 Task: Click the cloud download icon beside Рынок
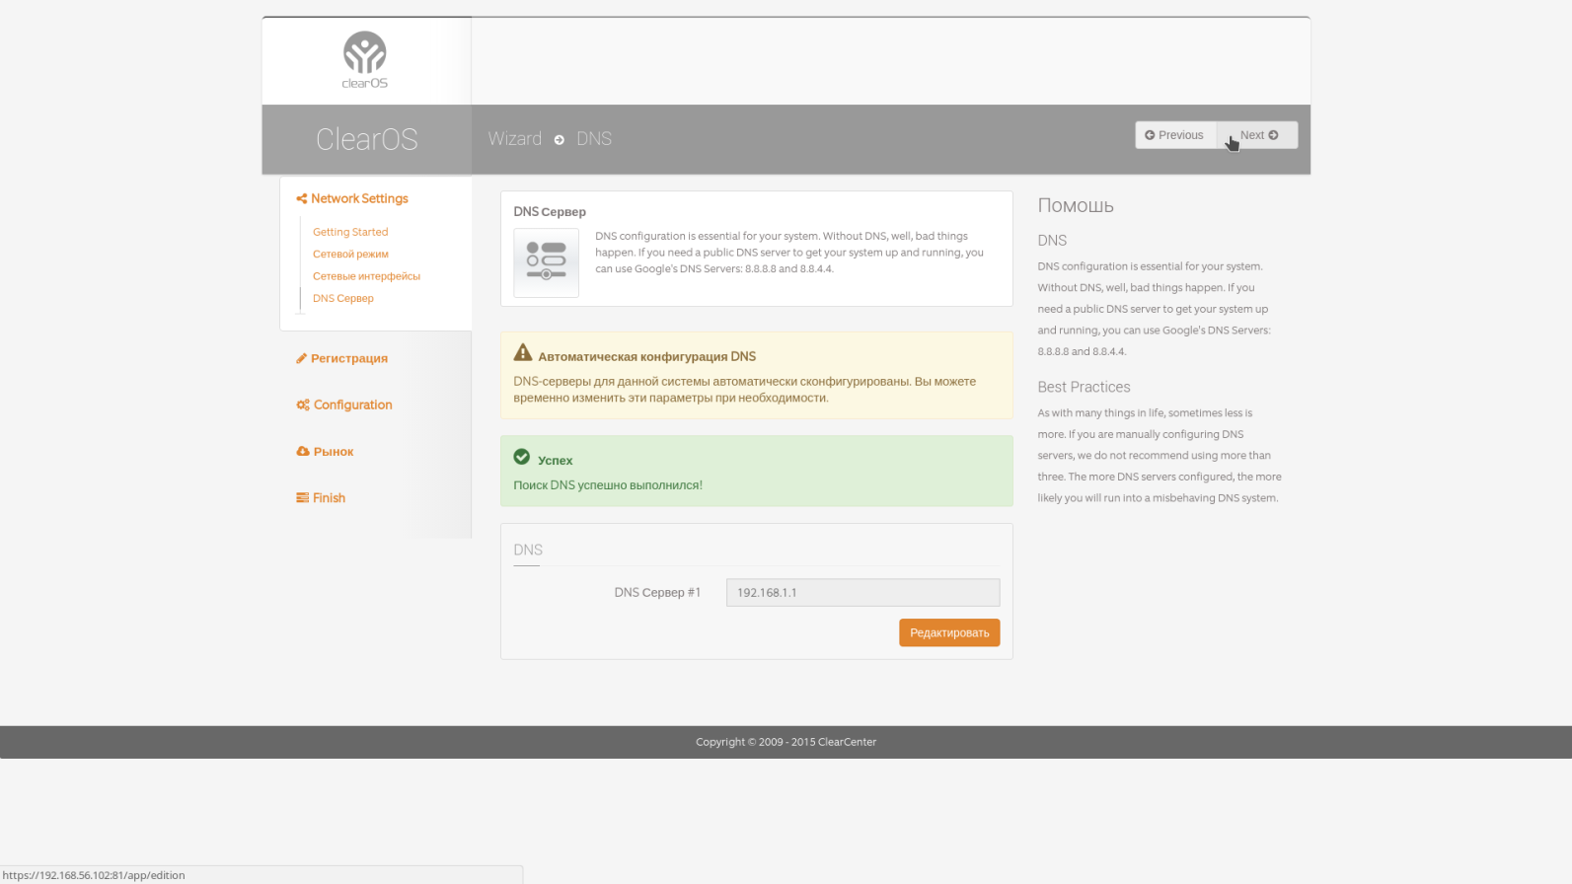(x=303, y=452)
